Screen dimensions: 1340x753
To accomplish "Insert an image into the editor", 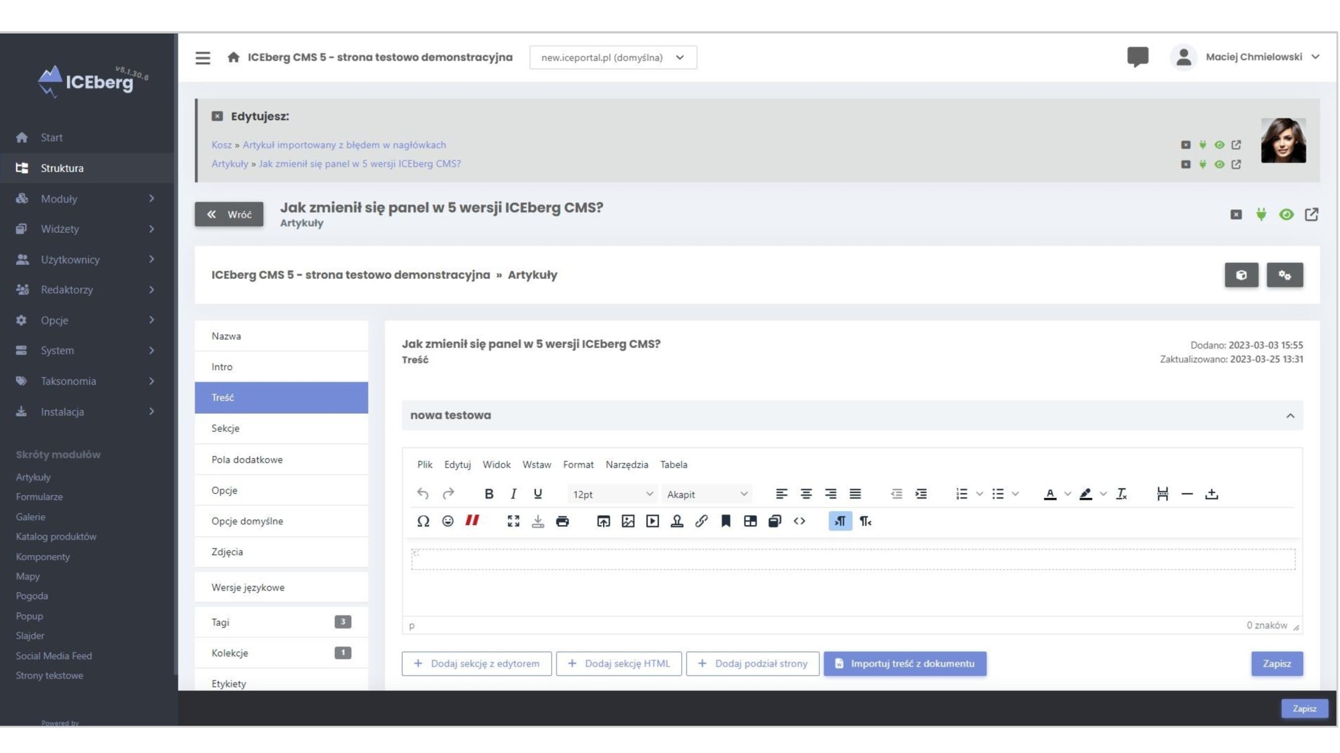I will (x=628, y=521).
